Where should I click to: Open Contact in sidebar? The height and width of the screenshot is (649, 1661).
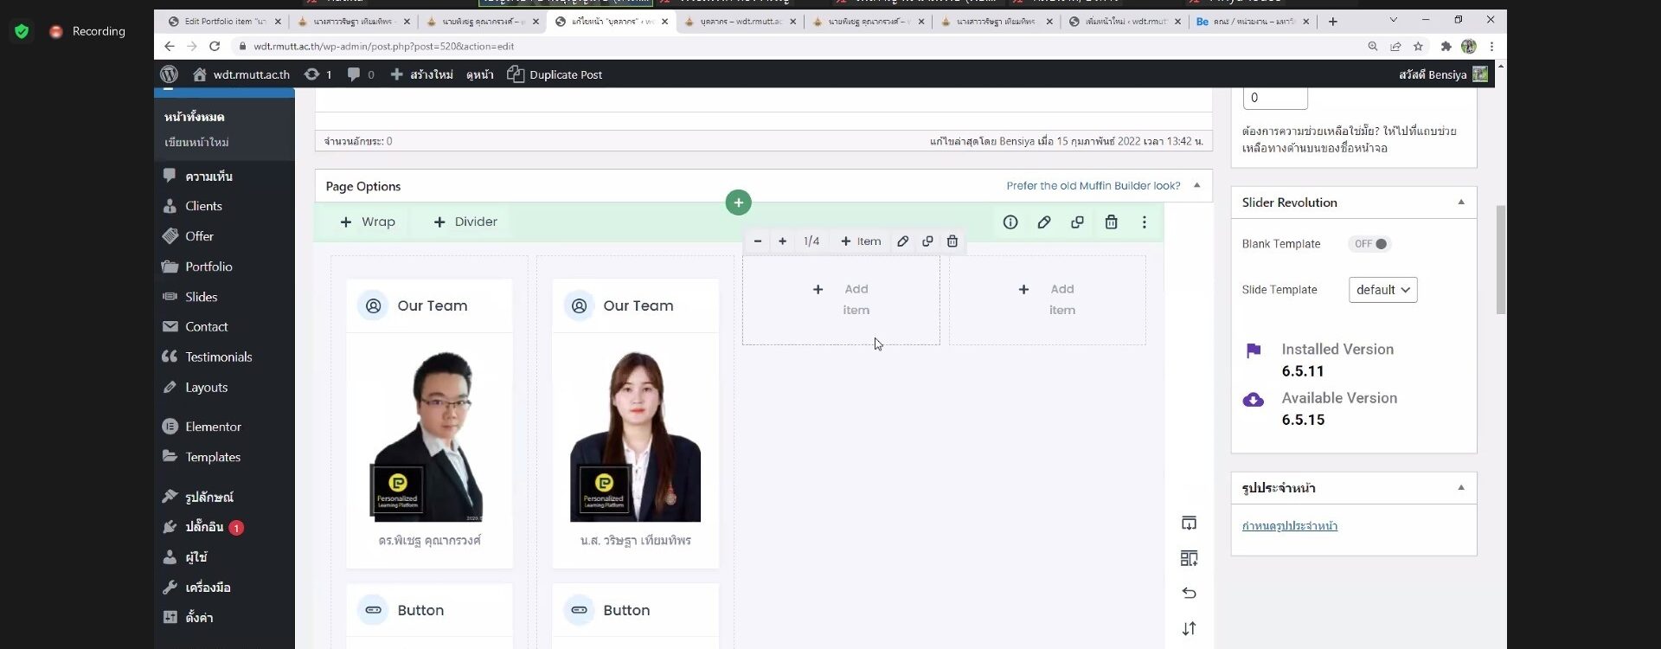(224, 327)
